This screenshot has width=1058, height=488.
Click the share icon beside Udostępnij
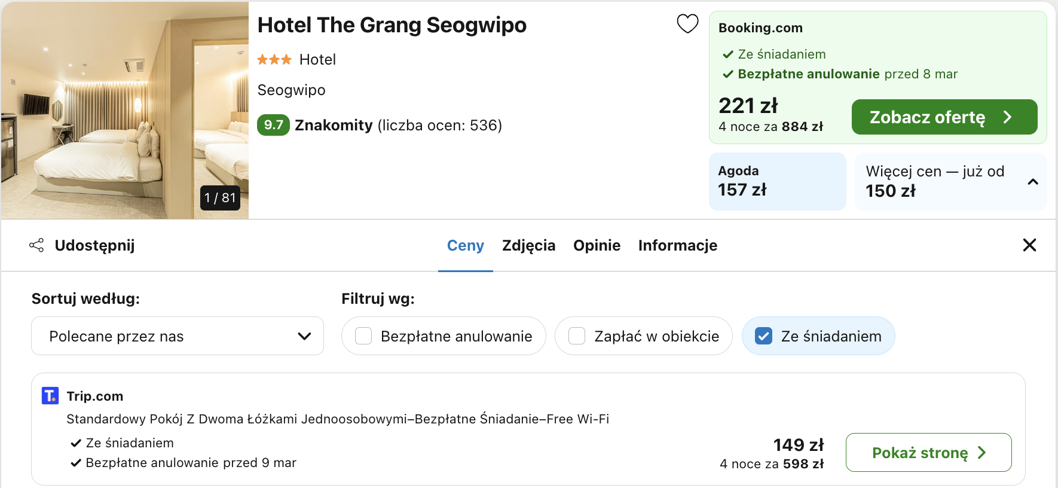pyautogui.click(x=36, y=245)
